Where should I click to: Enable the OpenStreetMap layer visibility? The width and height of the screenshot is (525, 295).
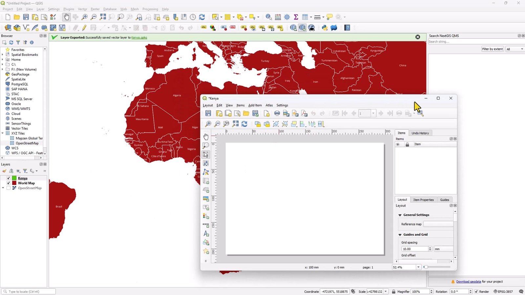coord(9,188)
